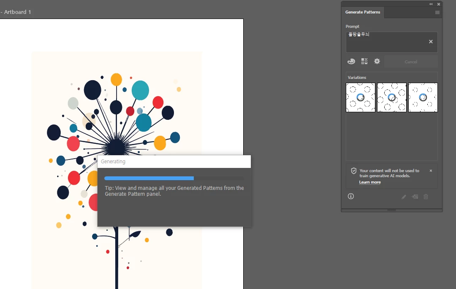Select the Generate Patterns tab
Viewport: 456px width, 289px height.
363,12
